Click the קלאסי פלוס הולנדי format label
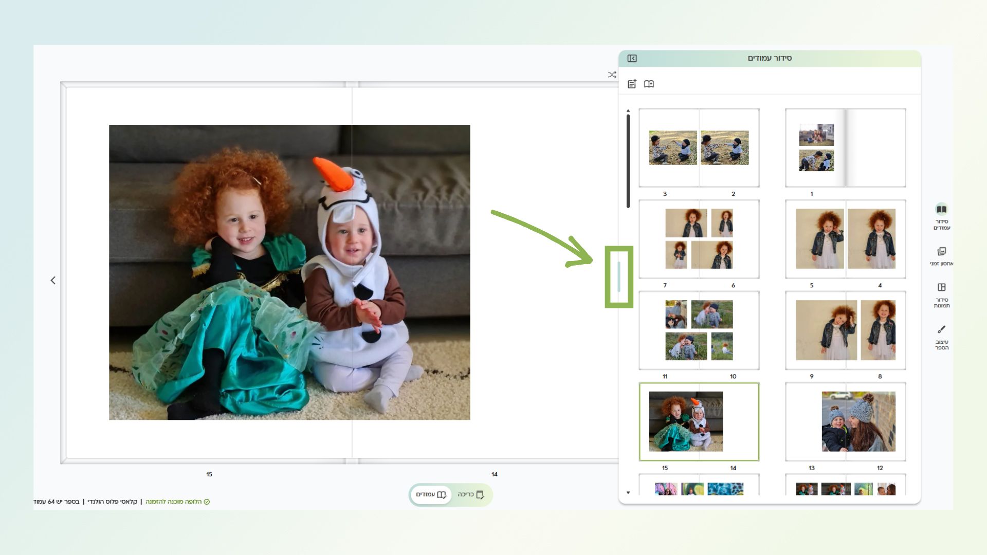Image resolution: width=987 pixels, height=555 pixels. 112,502
